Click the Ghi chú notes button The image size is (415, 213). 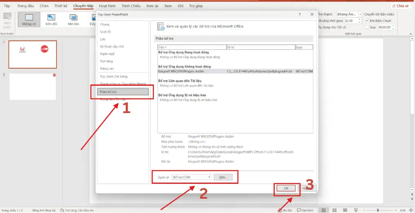pos(286,211)
